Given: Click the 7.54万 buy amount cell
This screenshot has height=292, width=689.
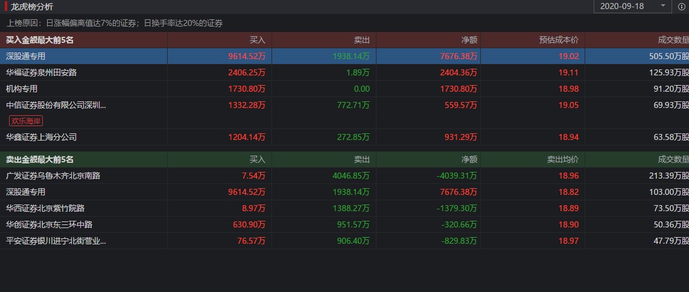Looking at the screenshot, I should click(x=253, y=176).
